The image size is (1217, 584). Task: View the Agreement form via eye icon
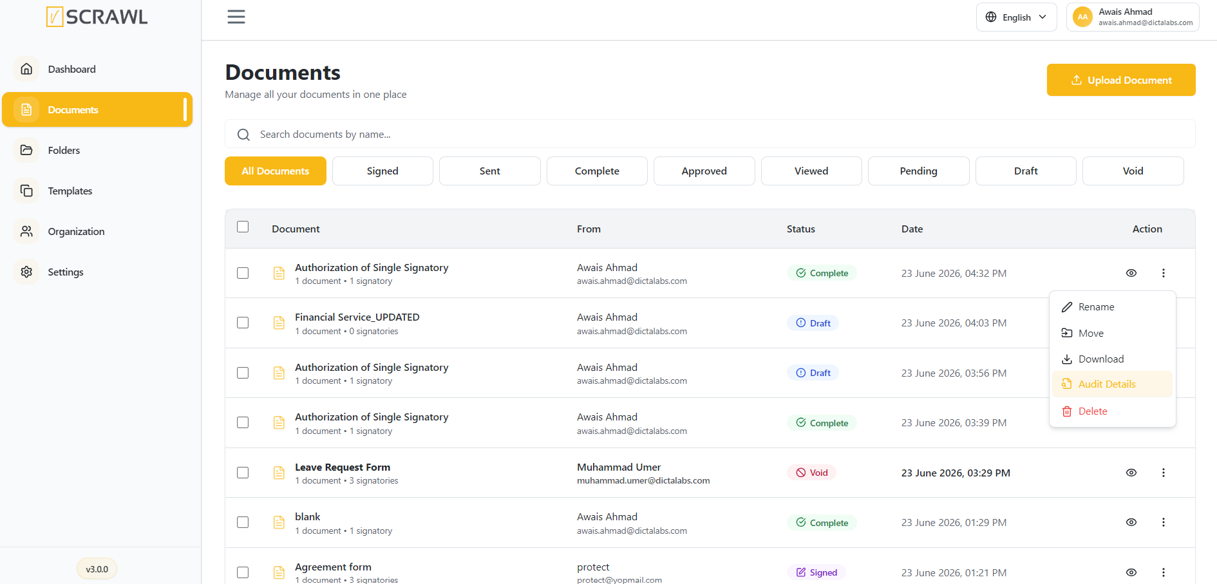click(x=1131, y=572)
